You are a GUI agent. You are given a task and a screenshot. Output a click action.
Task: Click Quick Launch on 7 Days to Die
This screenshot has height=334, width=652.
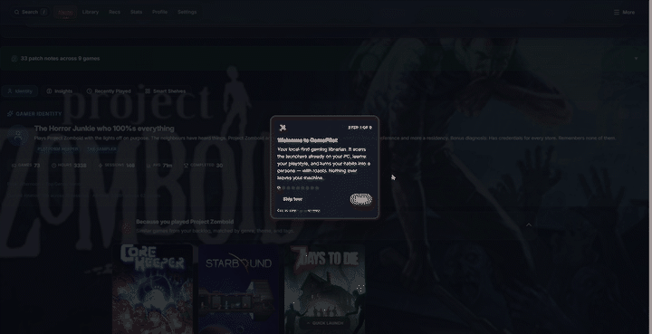click(325, 323)
